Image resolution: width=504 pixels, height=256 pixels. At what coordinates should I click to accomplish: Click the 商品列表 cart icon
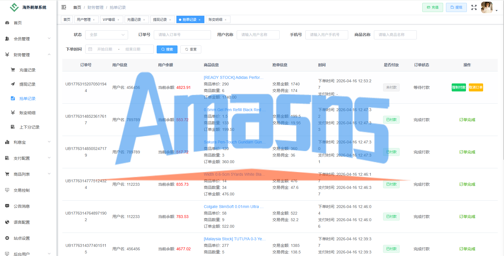[x=7, y=174]
